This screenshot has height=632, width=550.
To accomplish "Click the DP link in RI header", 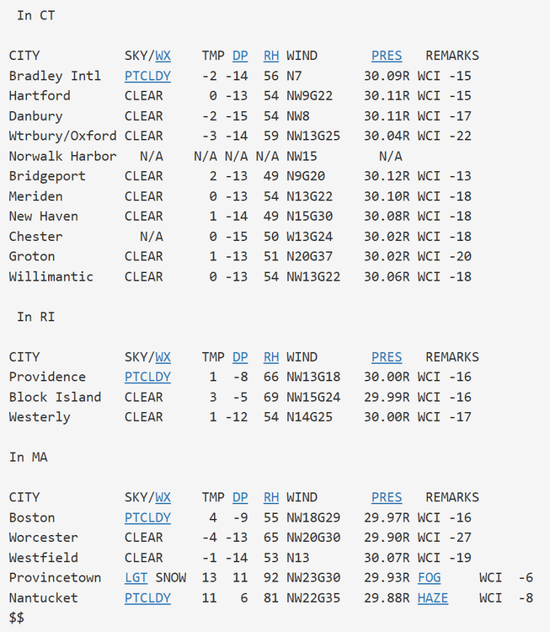I will (240, 356).
